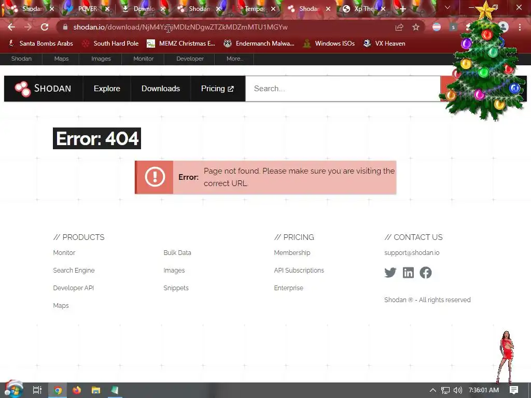
Task: Open Bulk Data link in footer
Action: click(x=177, y=253)
